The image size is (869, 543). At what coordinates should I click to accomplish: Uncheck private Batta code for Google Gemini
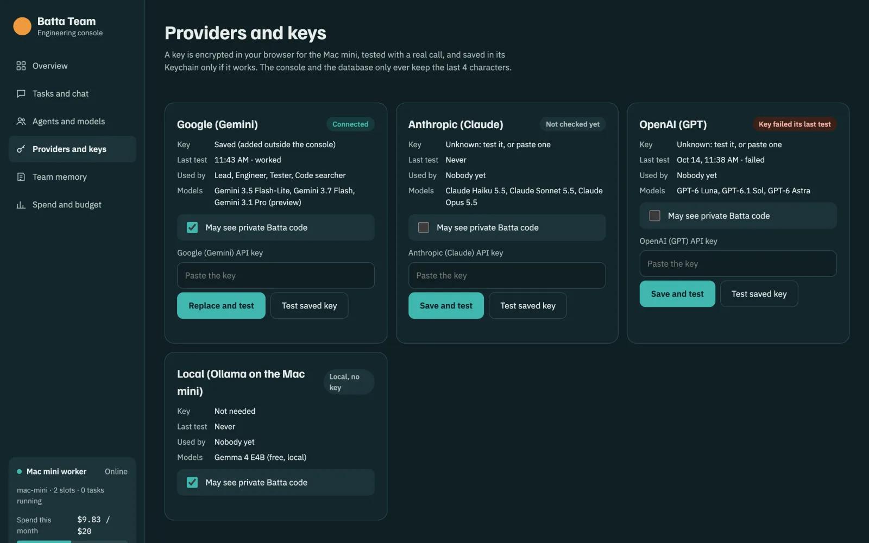[x=192, y=228]
